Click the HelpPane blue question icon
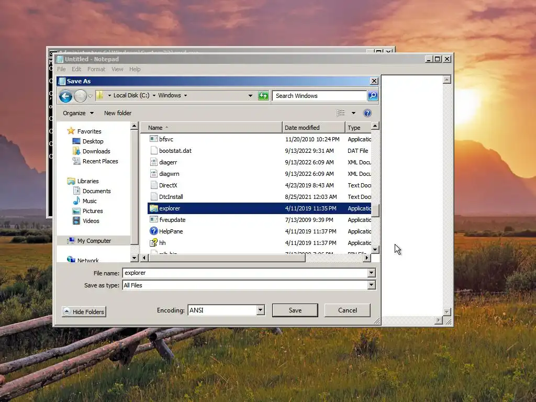The width and height of the screenshot is (536, 402). pos(154,231)
